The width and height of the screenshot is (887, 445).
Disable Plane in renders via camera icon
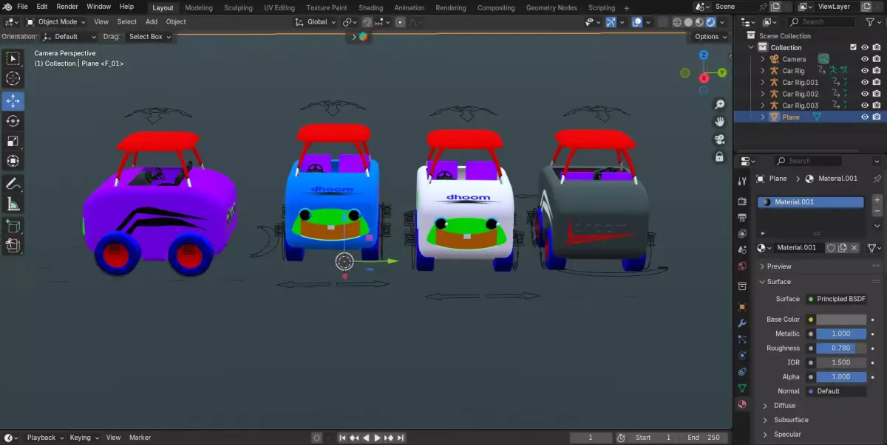point(877,117)
